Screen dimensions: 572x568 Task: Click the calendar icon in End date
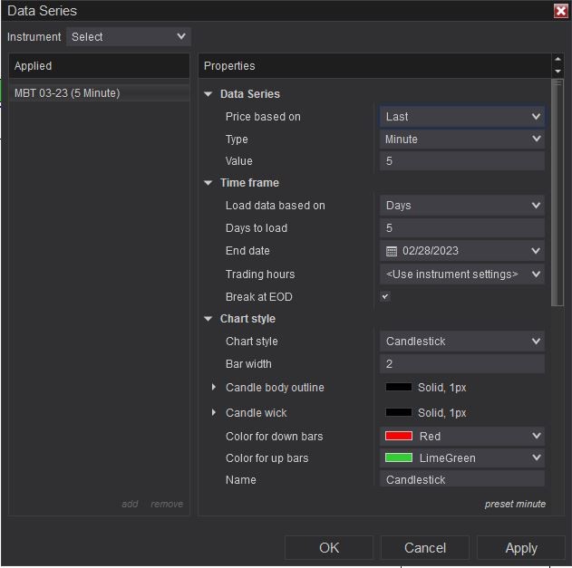(x=392, y=251)
